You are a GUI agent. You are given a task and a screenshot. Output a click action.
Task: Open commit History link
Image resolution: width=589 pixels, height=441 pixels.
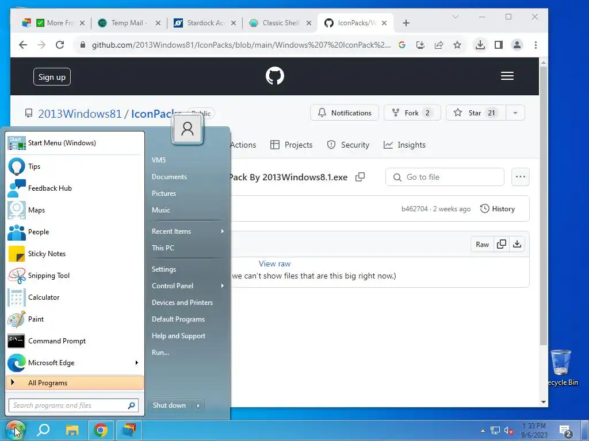click(x=498, y=209)
